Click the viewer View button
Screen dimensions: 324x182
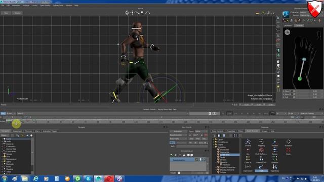pyautogui.click(x=6, y=13)
